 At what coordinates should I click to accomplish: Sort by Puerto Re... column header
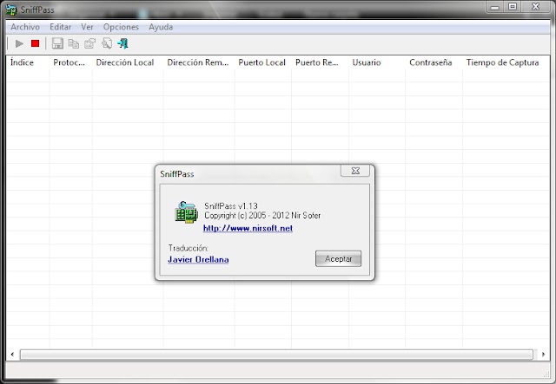coord(320,62)
